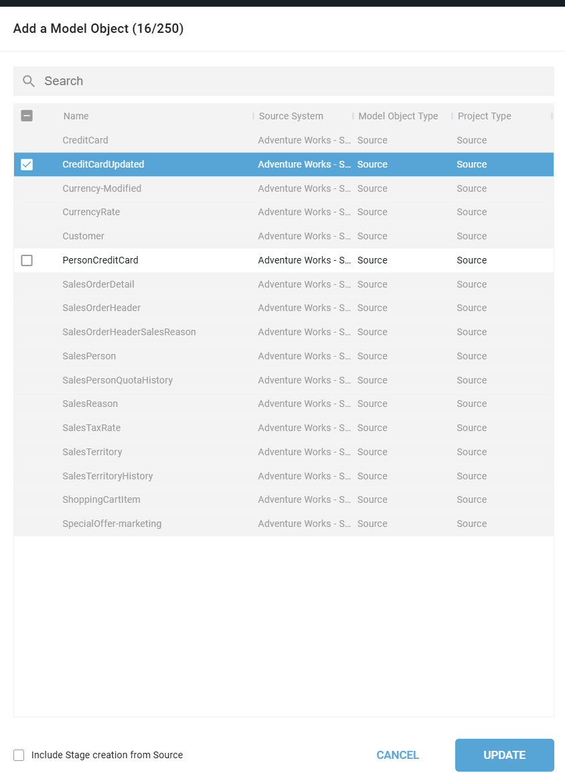Select the SalesOrderDetail row name

pyautogui.click(x=98, y=284)
